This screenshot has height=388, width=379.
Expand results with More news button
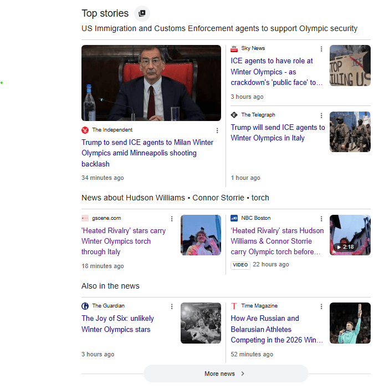(226, 374)
